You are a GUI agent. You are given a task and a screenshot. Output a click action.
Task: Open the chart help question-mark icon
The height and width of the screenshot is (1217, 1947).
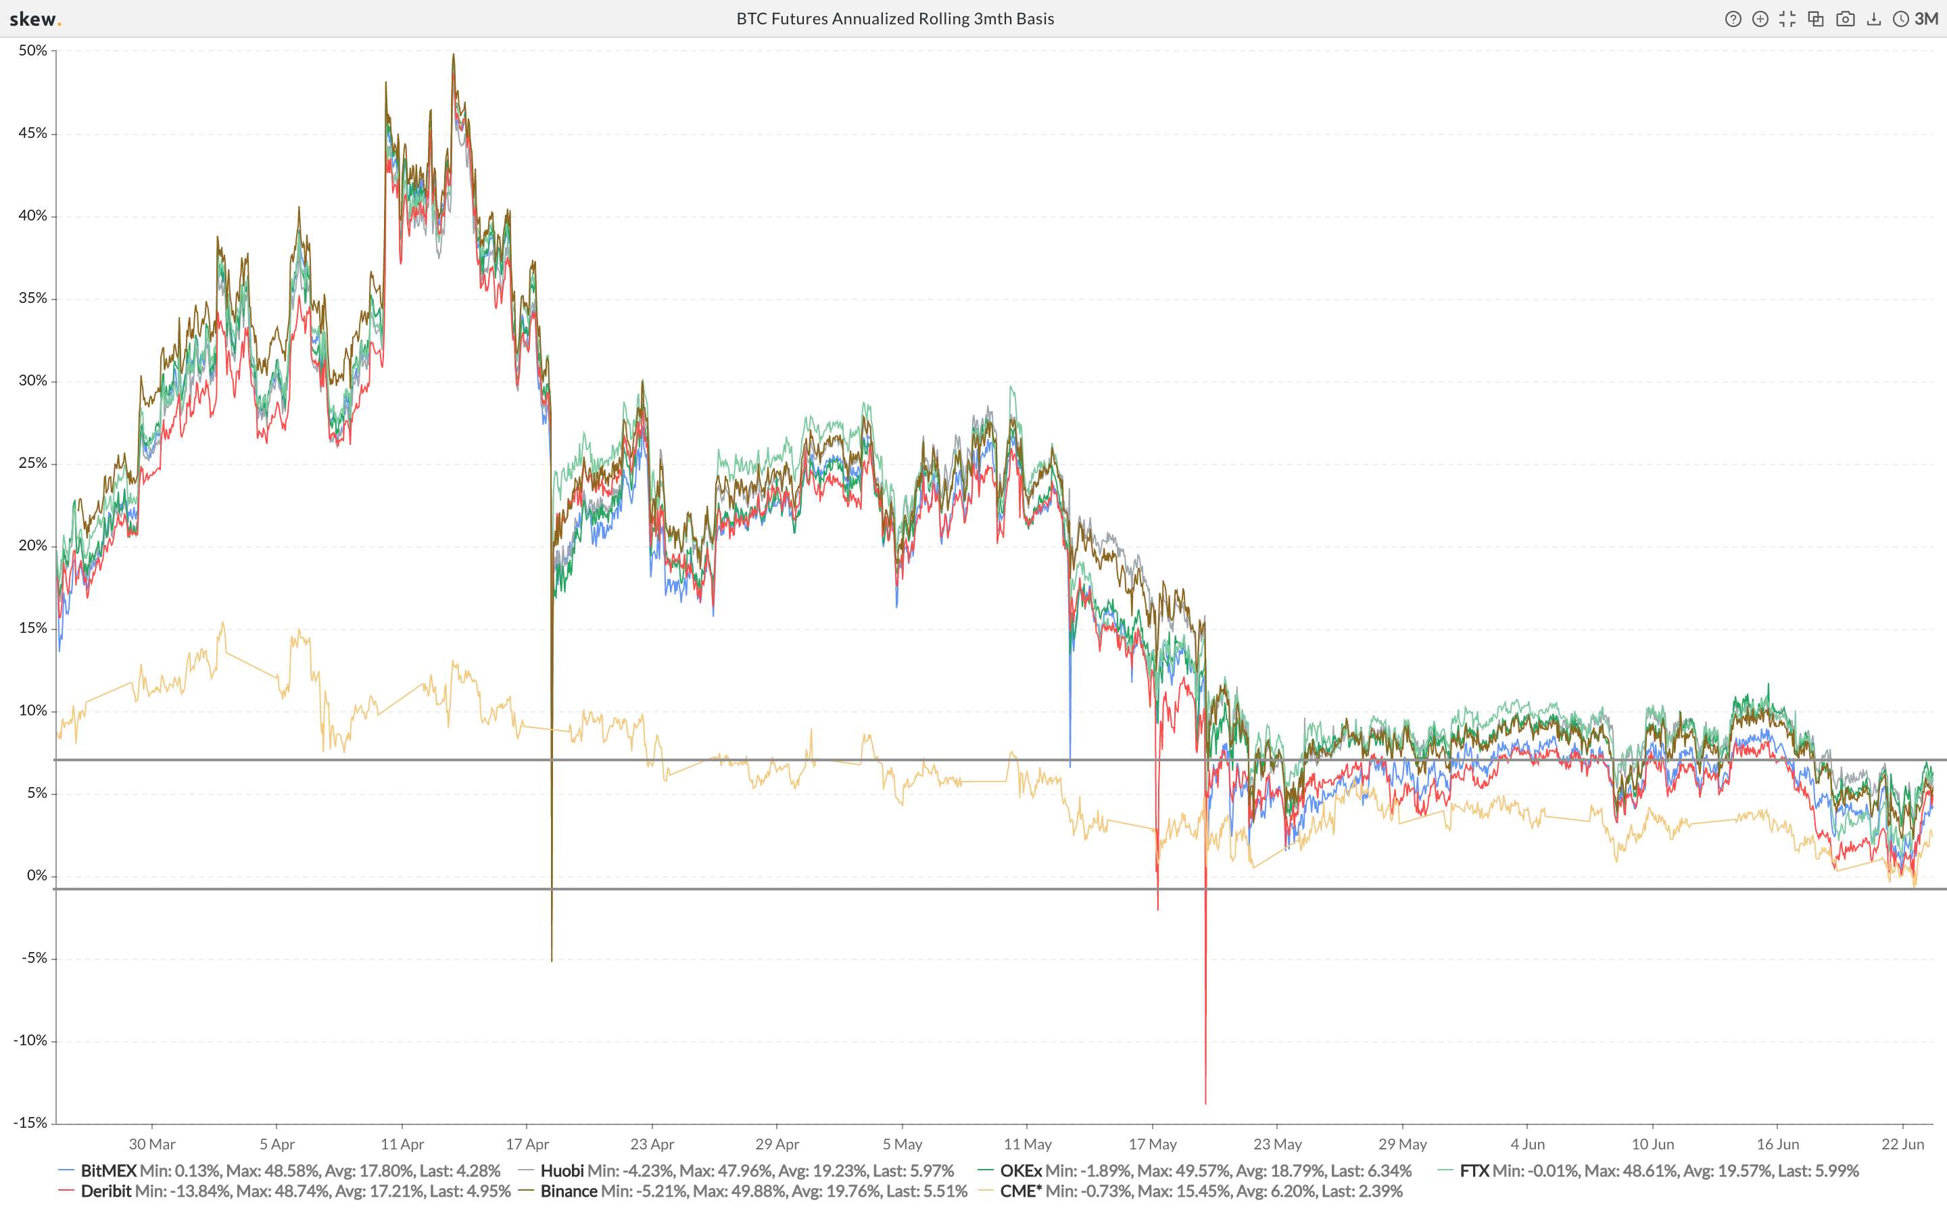[1733, 20]
